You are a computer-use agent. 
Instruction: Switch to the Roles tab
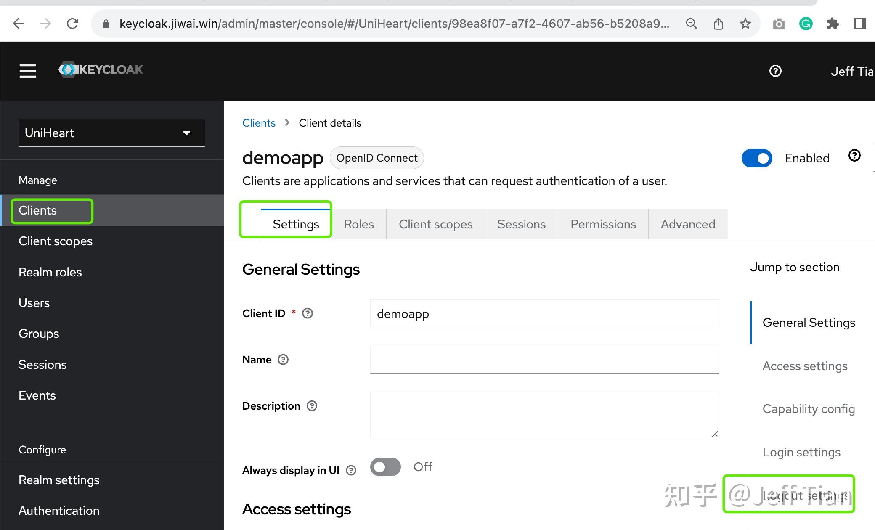coord(359,224)
